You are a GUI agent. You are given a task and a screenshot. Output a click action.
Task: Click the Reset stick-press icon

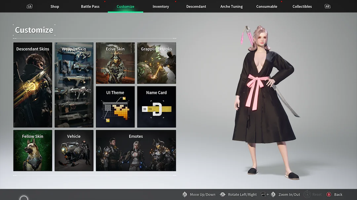pos(307,194)
